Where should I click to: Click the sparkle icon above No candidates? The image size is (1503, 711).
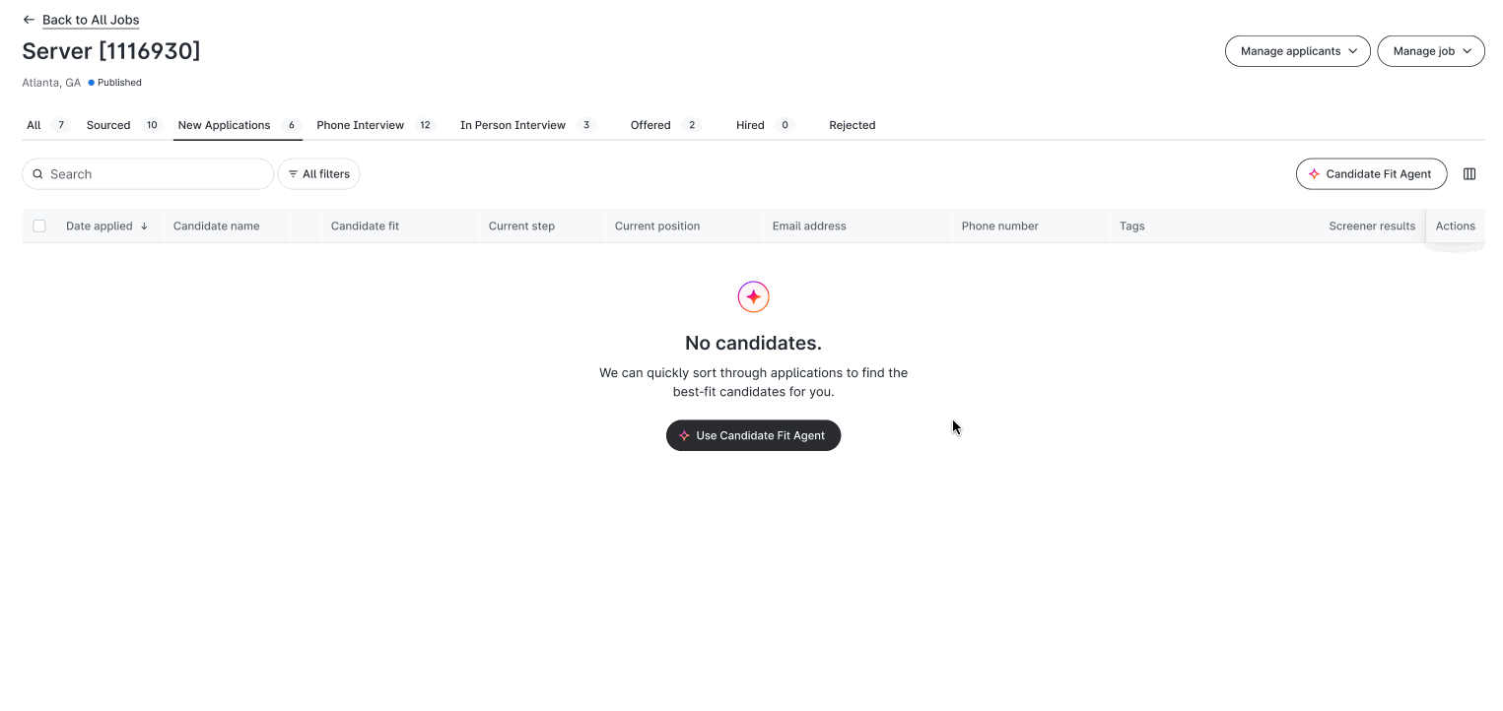tap(754, 296)
